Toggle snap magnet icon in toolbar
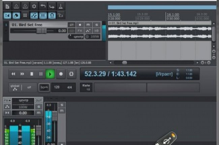Viewport: 219px width, 145px height. point(52,15)
